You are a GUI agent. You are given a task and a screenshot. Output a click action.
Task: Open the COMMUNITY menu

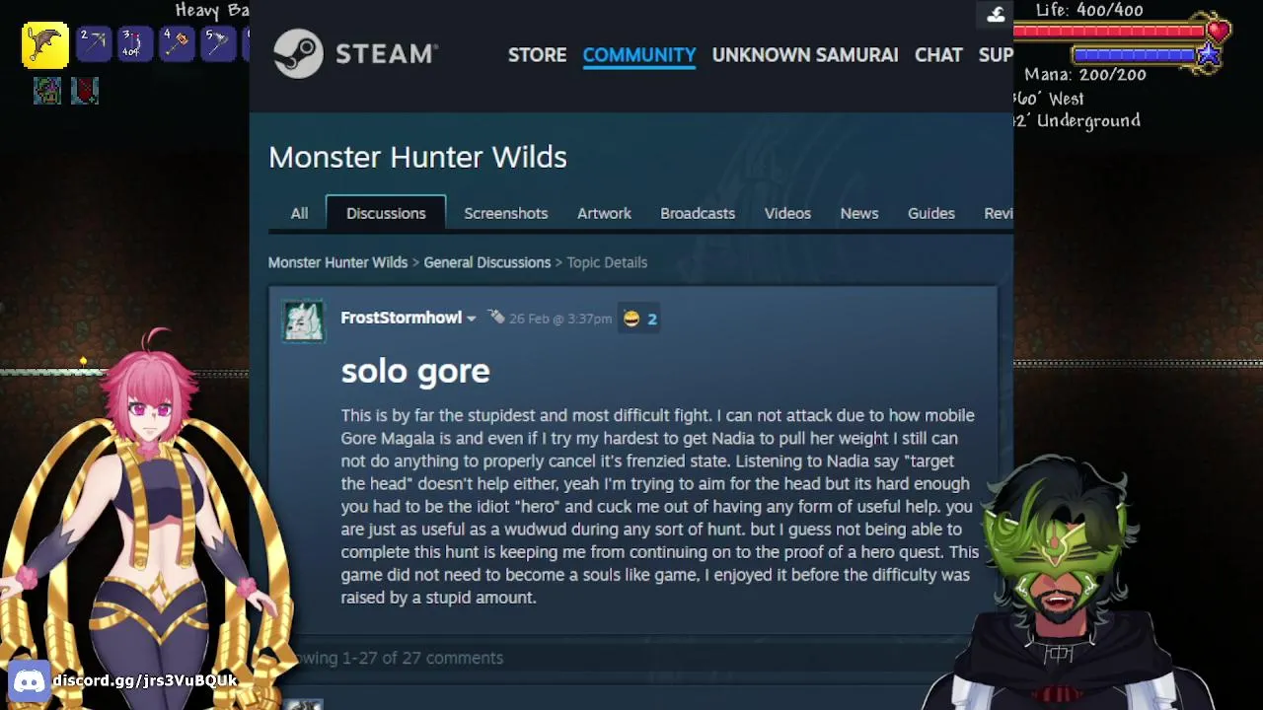[639, 55]
